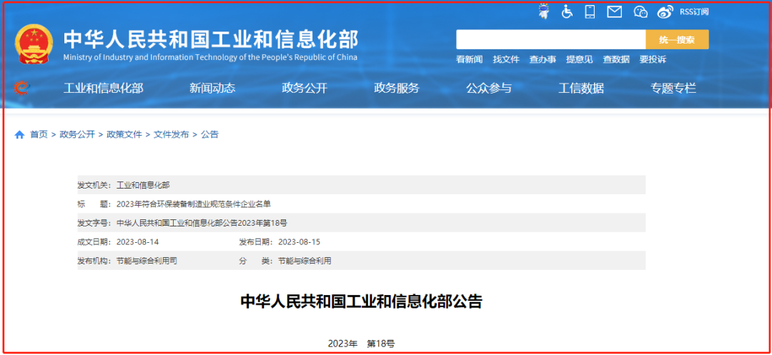Go to 首页 in breadcrumb
This screenshot has width=772, height=355.
pos(39,134)
